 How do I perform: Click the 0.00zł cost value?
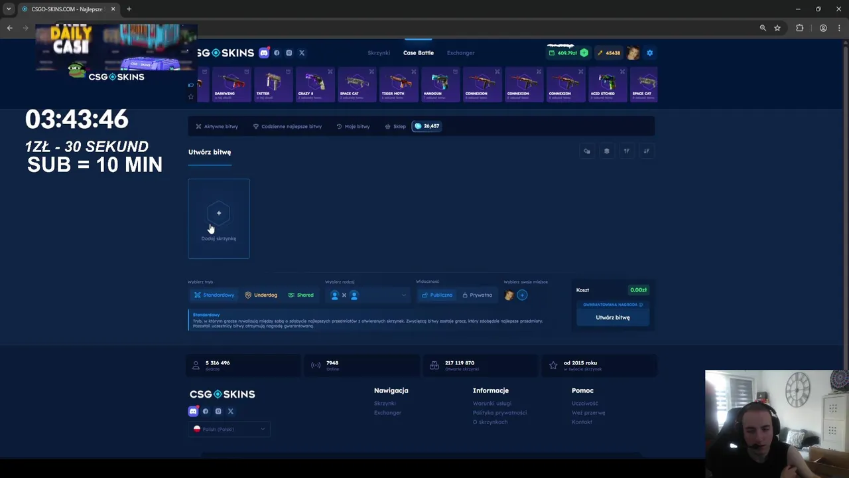638,290
